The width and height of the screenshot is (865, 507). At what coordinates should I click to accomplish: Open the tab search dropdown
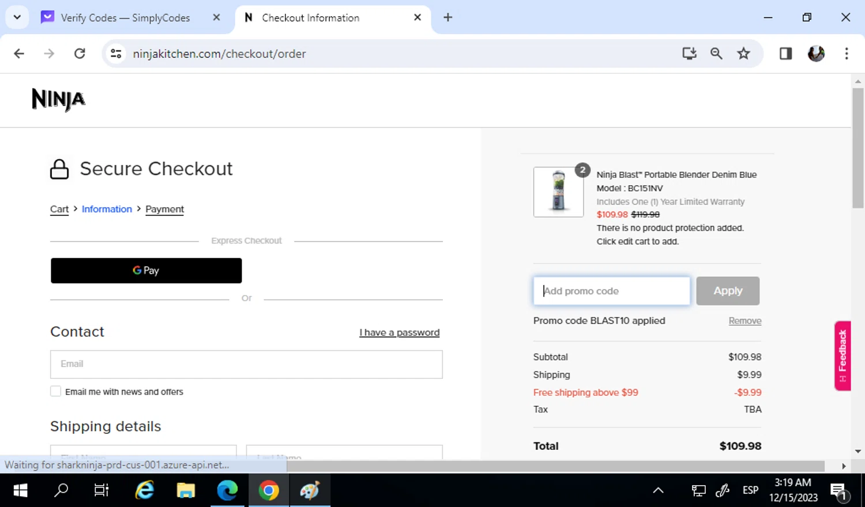click(17, 17)
